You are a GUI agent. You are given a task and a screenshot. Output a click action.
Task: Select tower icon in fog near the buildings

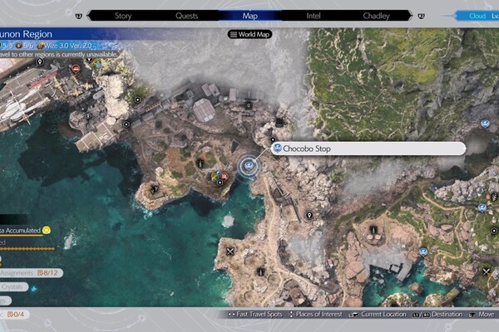[248, 105]
